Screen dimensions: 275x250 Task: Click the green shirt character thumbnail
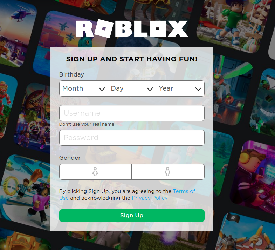tap(233, 25)
